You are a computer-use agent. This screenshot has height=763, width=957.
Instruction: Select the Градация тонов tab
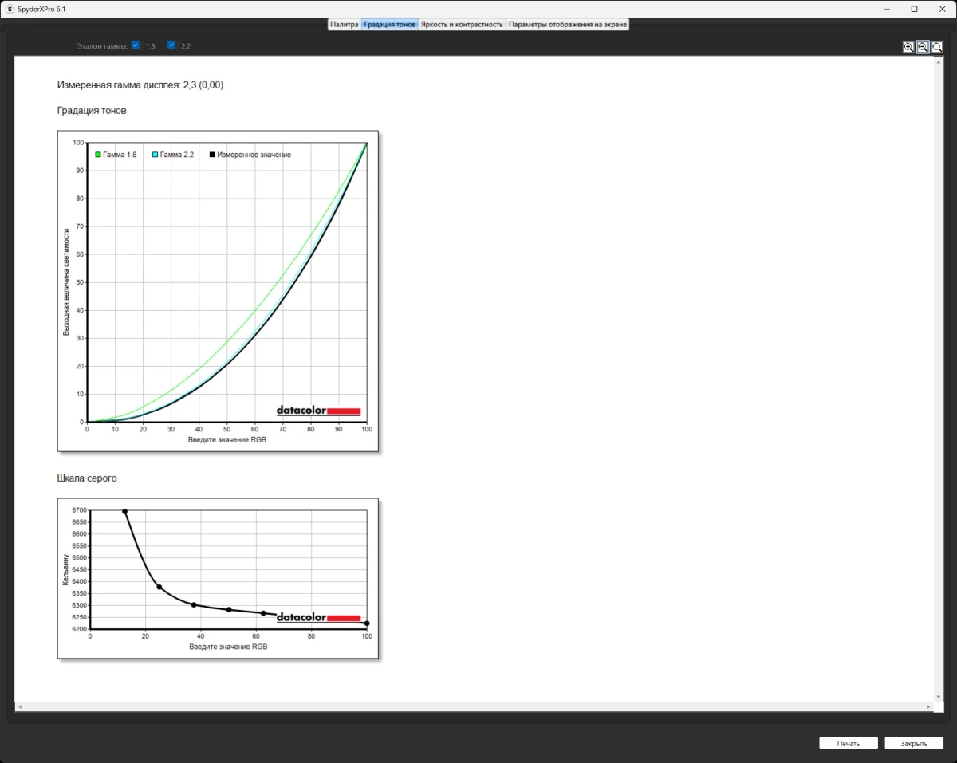[389, 25]
